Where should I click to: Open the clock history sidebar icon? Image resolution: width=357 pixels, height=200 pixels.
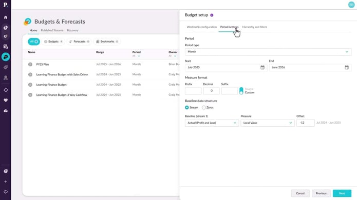[x=6, y=90]
